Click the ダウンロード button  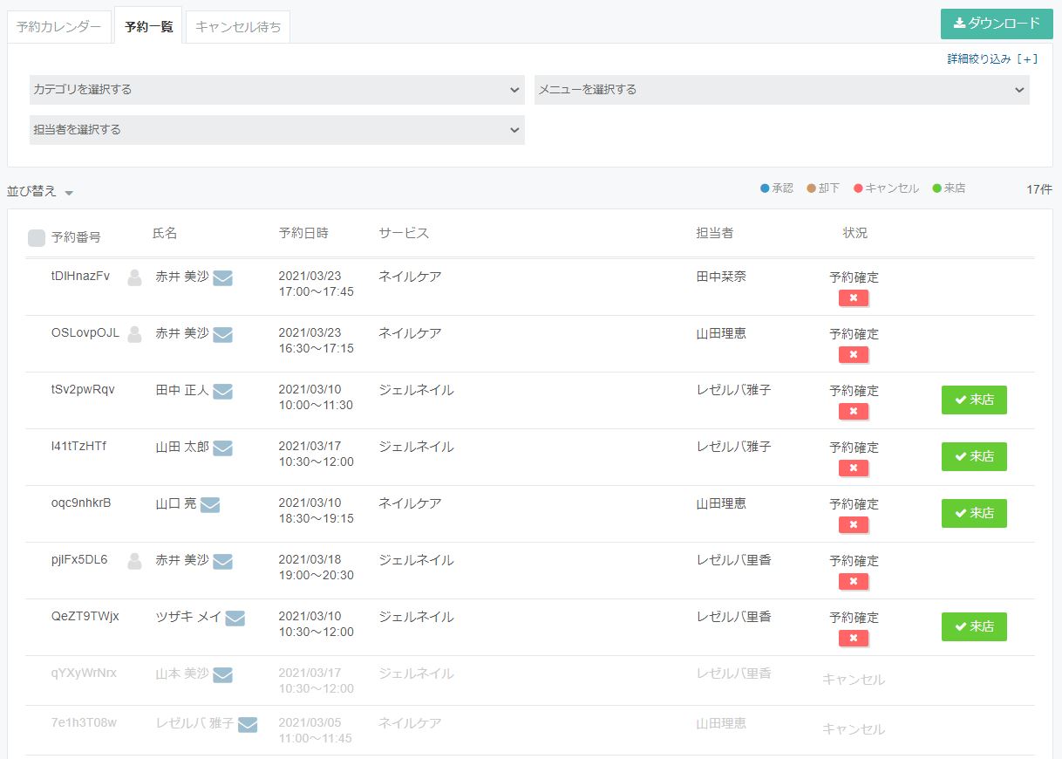997,24
